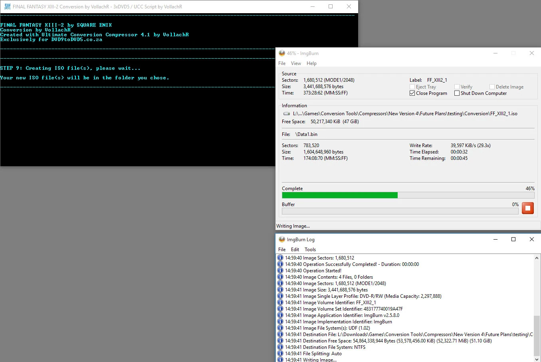Screen dimensions: 541x362
Task: Click the Free Space value 50,217,340 KiB (47 GiB)
Action: tap(335, 122)
